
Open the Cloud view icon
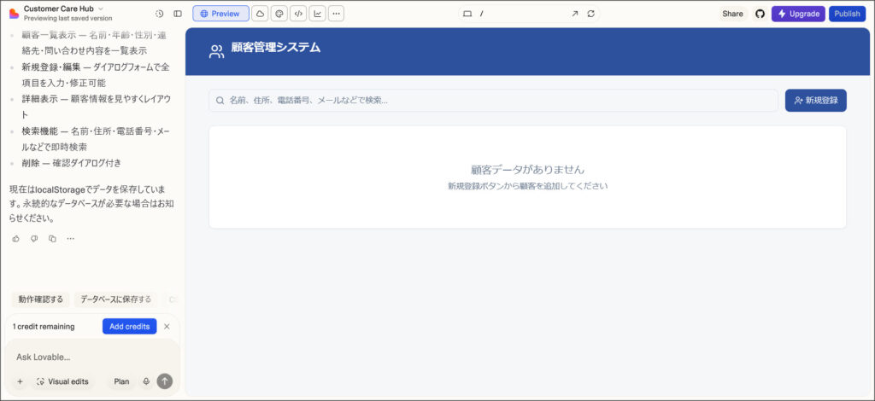click(260, 14)
